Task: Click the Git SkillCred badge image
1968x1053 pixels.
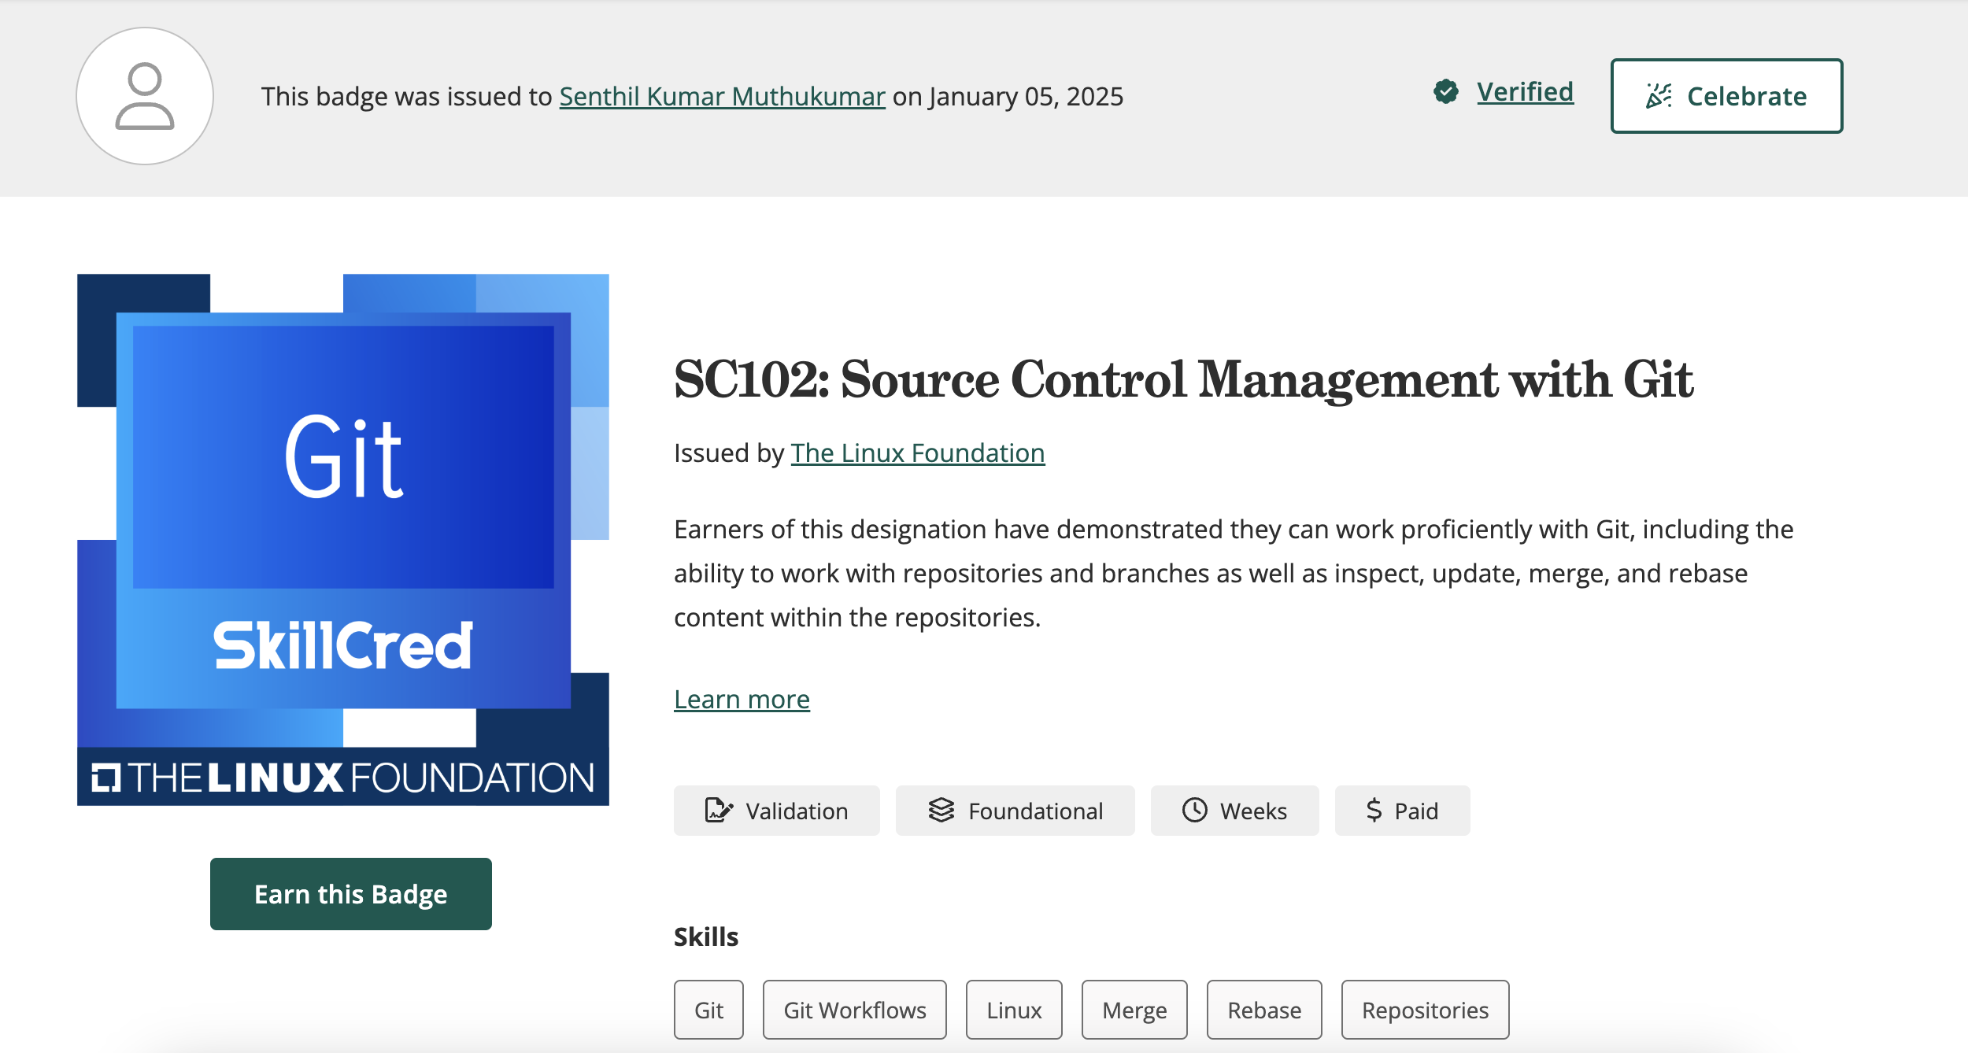Action: pyautogui.click(x=343, y=539)
